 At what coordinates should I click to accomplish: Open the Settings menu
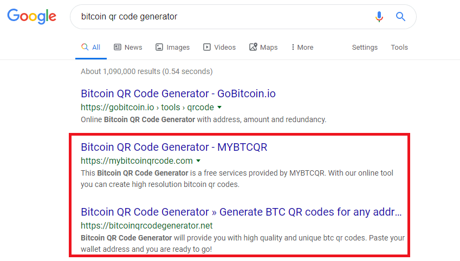click(x=365, y=48)
